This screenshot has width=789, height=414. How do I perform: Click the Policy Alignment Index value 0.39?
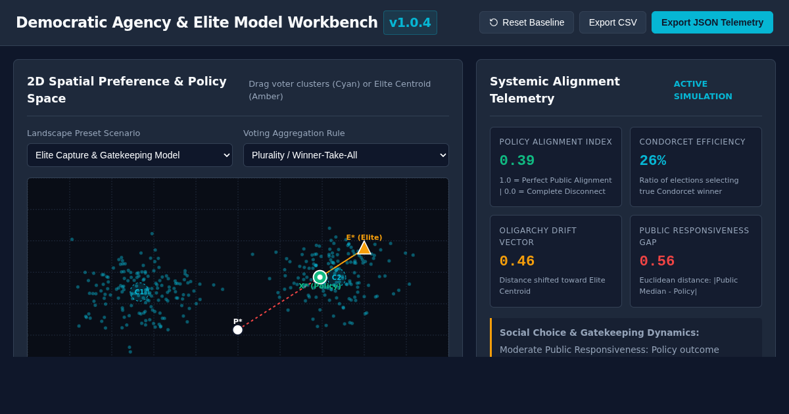(x=517, y=161)
